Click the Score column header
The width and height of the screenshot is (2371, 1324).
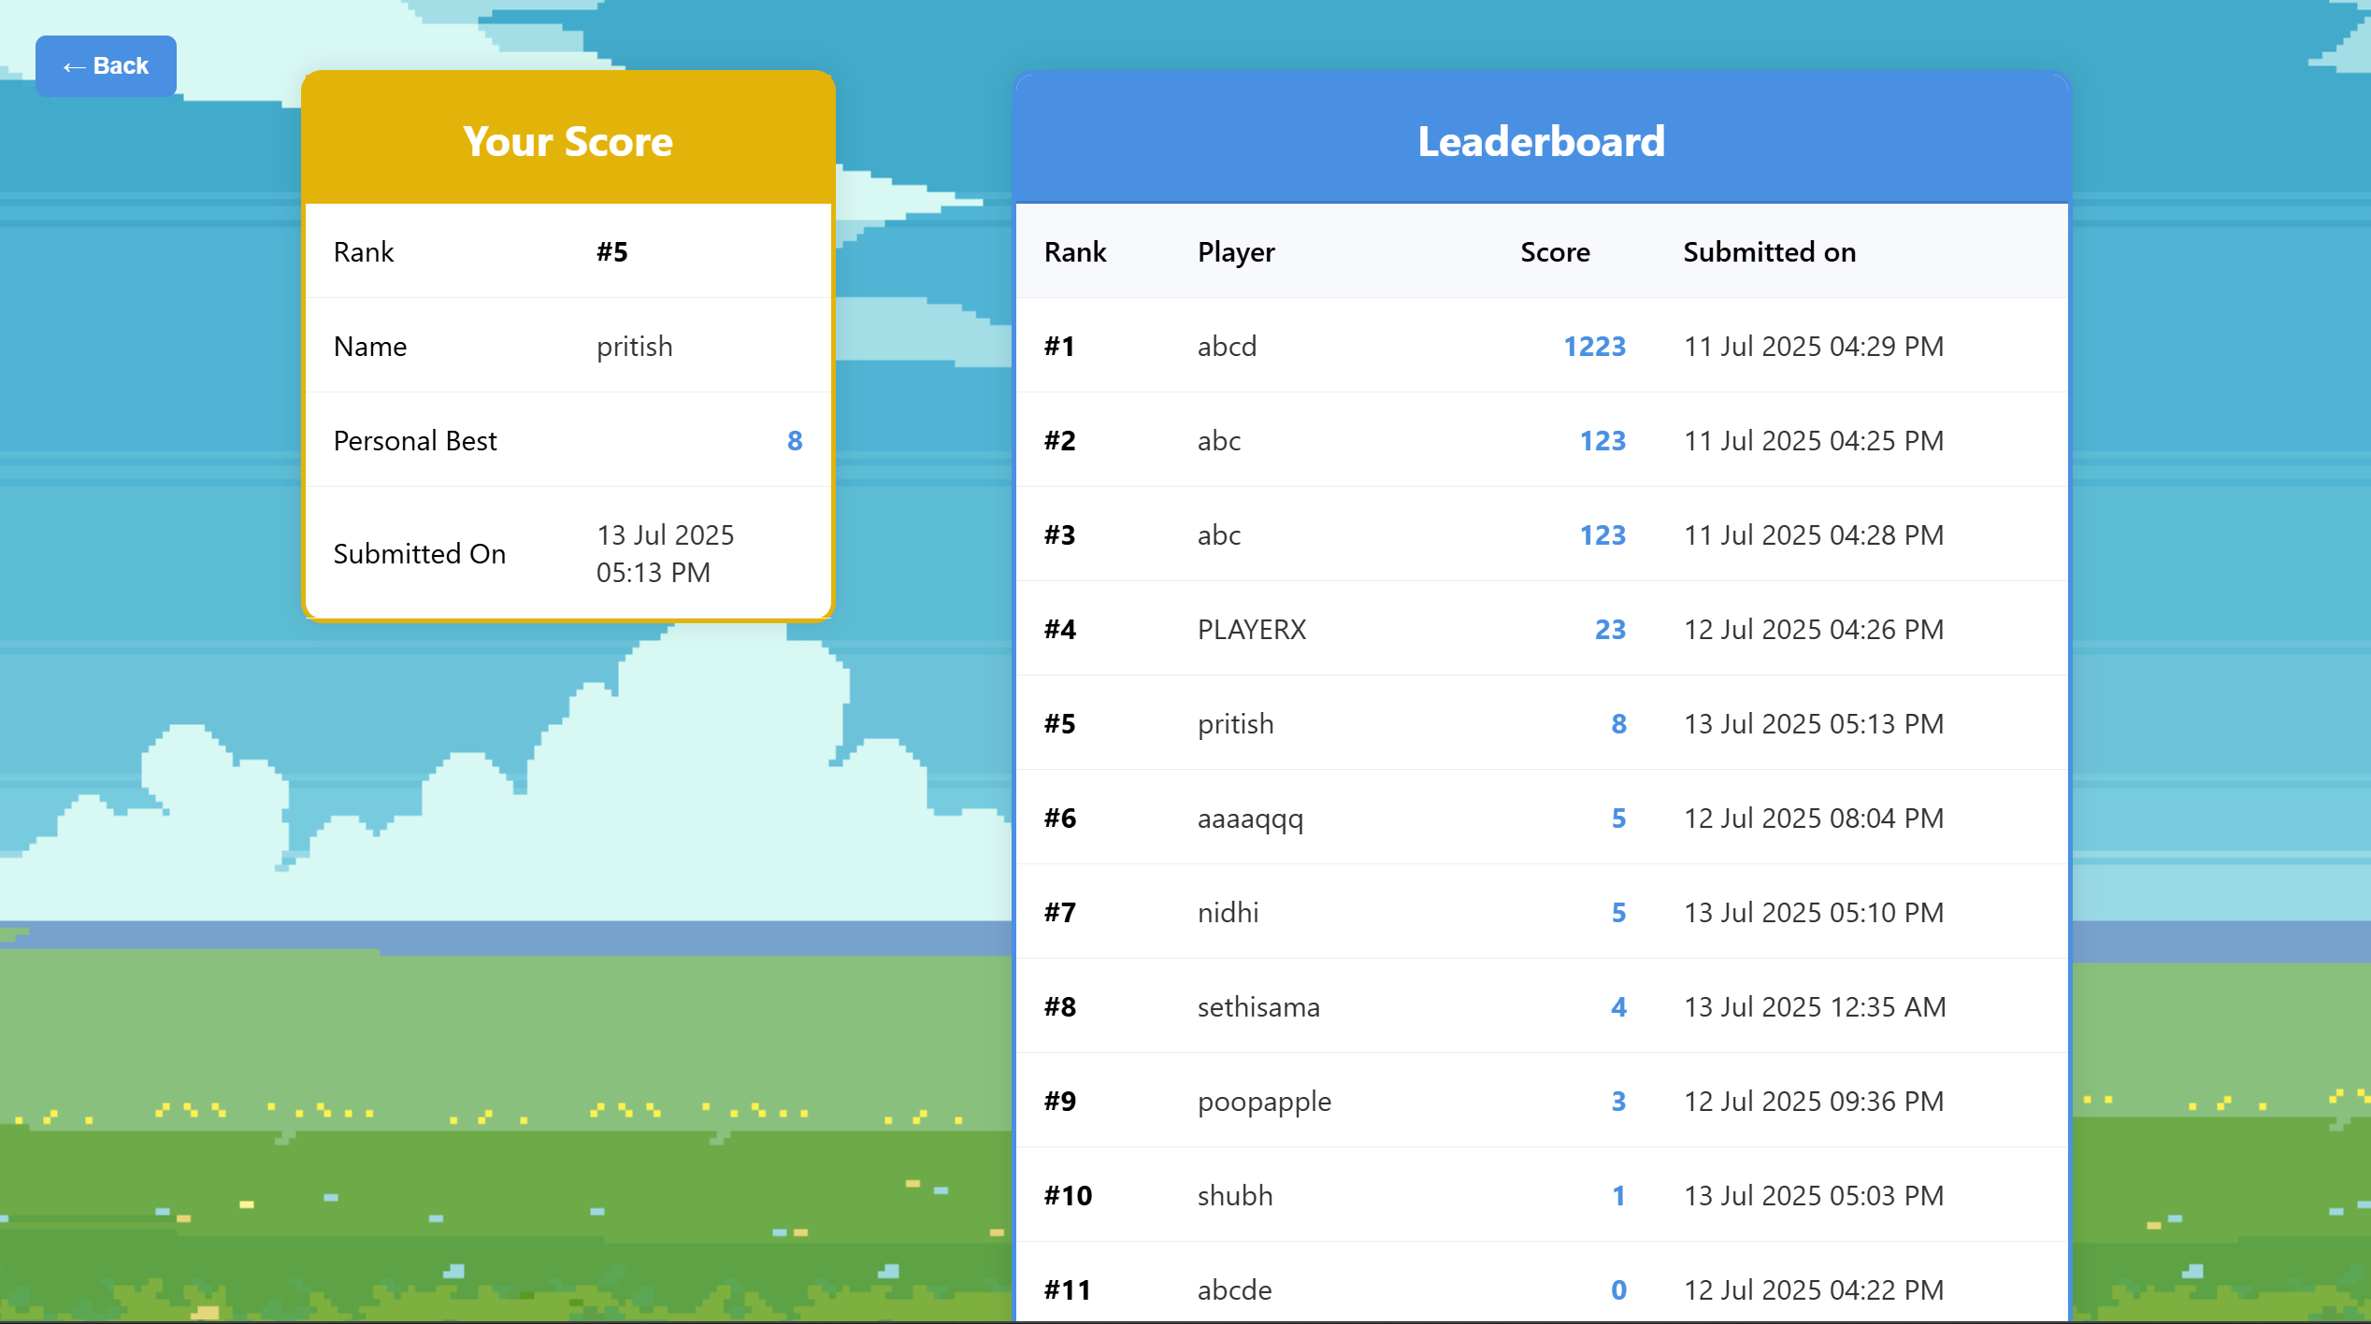[x=1554, y=252]
